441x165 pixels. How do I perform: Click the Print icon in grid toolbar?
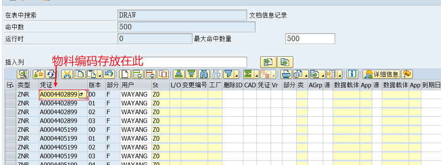(286, 74)
